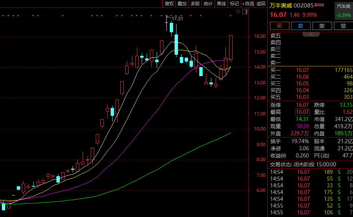Click the 返回 back button
The height and width of the screenshot is (217, 353).
click(261, 4)
